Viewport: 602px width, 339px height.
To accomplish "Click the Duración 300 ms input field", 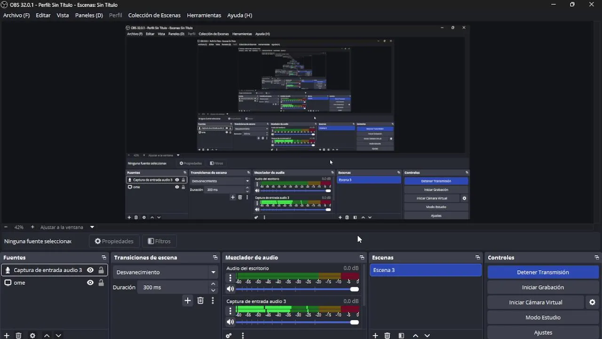I will tap(173, 287).
